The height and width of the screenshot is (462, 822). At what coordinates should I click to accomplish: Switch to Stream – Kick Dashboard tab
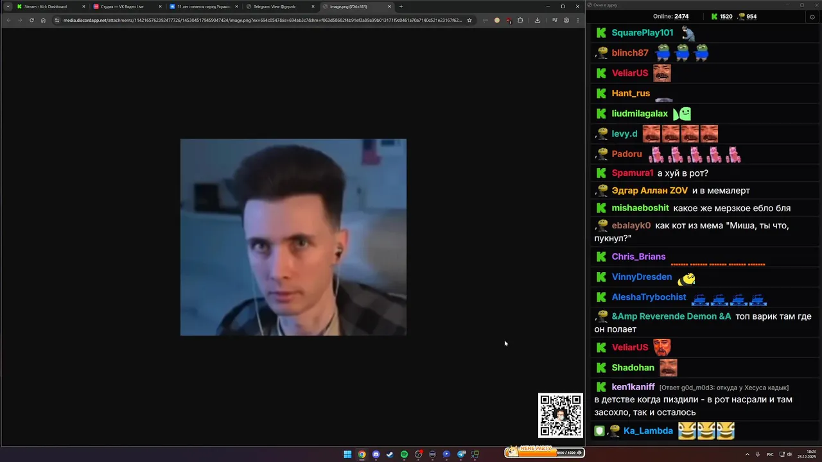point(50,6)
